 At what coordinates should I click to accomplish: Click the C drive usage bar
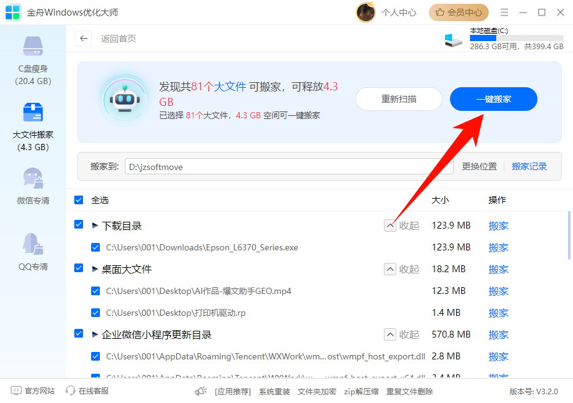516,37
